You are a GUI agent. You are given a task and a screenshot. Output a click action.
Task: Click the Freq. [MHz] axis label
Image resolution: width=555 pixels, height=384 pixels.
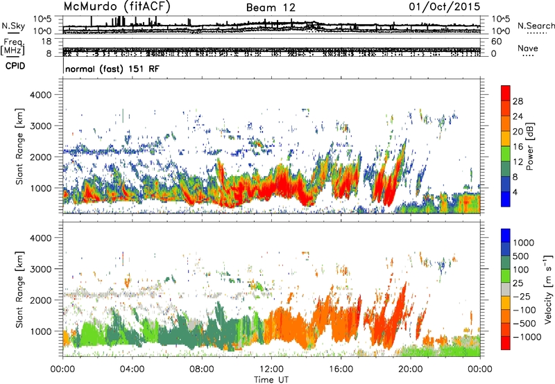point(12,46)
